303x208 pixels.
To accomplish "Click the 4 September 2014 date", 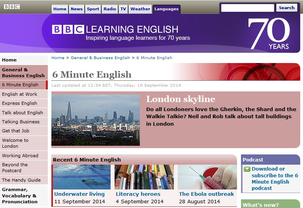I will click(139, 202).
